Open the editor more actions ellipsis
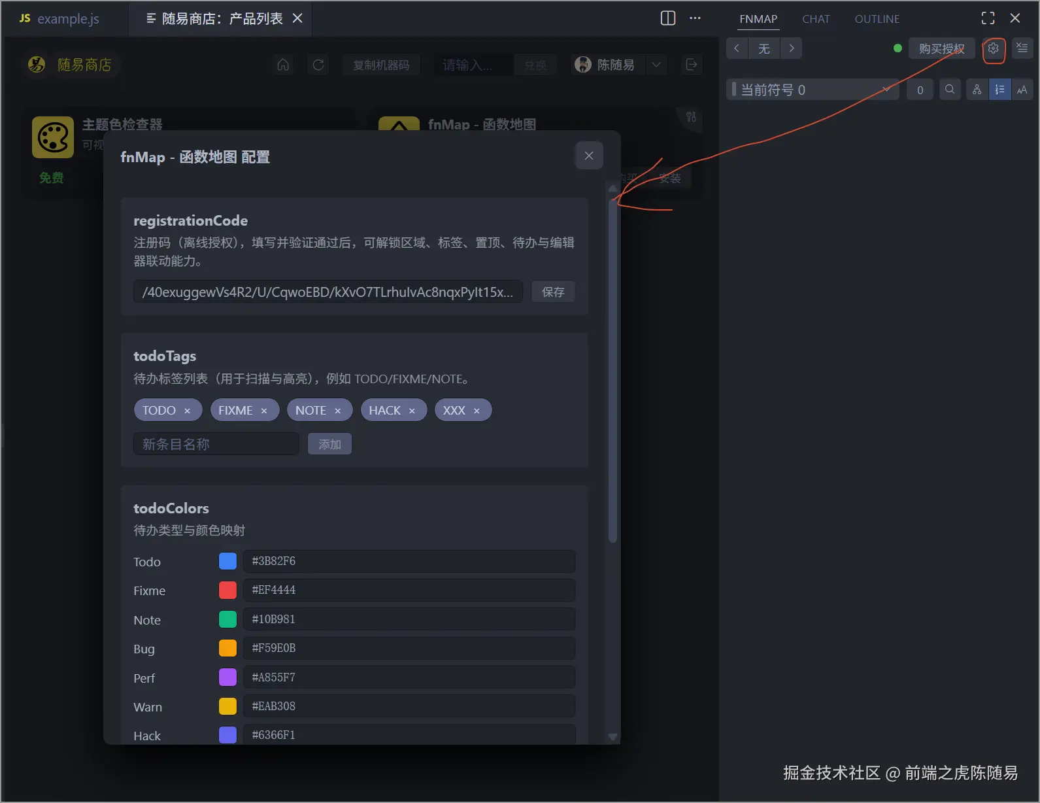Screen dimensions: 1040x803 (x=695, y=18)
